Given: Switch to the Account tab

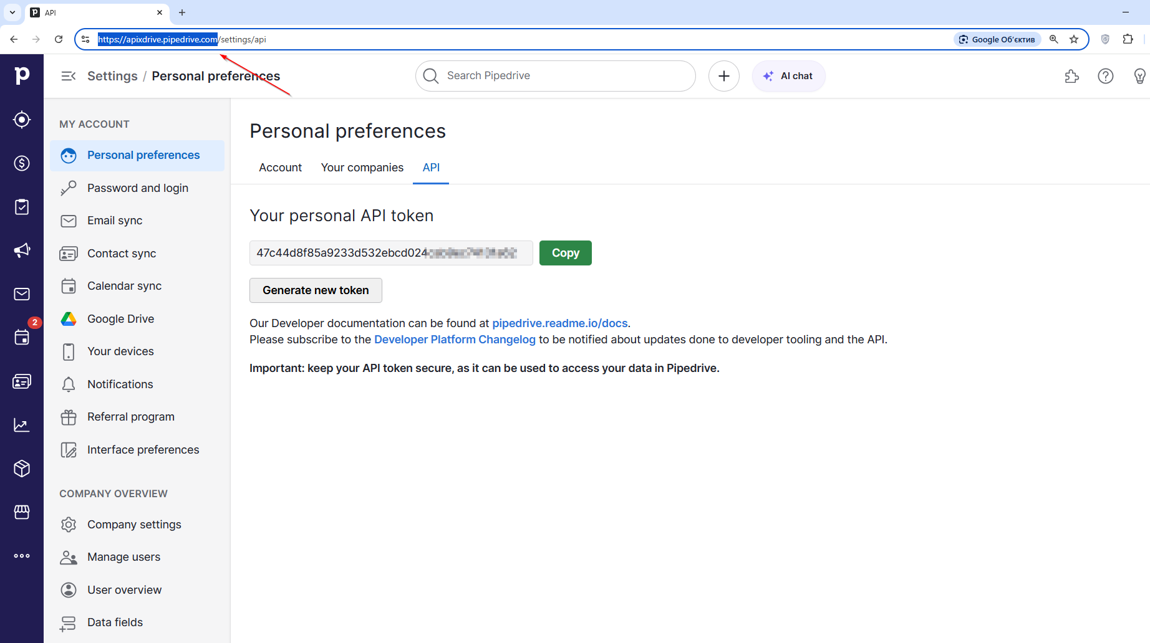Looking at the screenshot, I should click(280, 168).
